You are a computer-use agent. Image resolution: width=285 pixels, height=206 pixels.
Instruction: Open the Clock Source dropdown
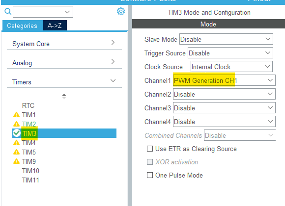(231, 67)
